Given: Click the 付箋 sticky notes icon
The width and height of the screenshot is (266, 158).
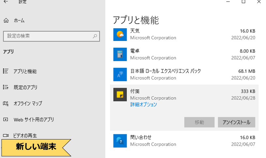Looking at the screenshot, I should [x=120, y=95].
